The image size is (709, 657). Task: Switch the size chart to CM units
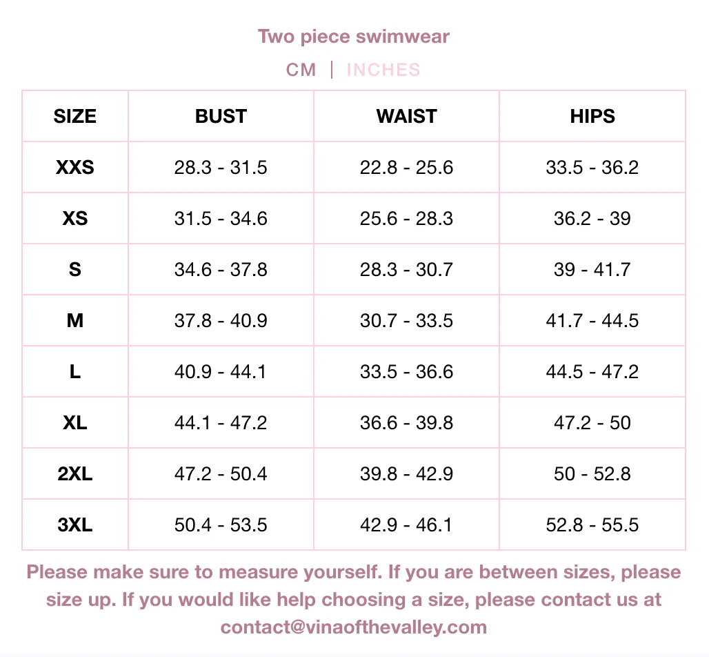coord(301,70)
